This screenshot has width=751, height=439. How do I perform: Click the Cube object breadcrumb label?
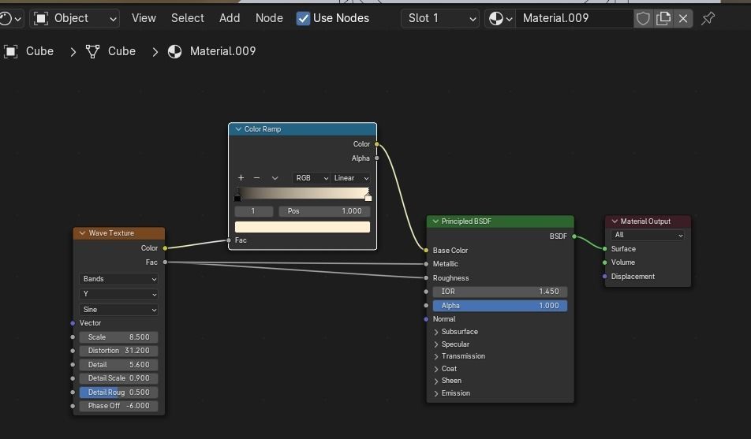(39, 51)
